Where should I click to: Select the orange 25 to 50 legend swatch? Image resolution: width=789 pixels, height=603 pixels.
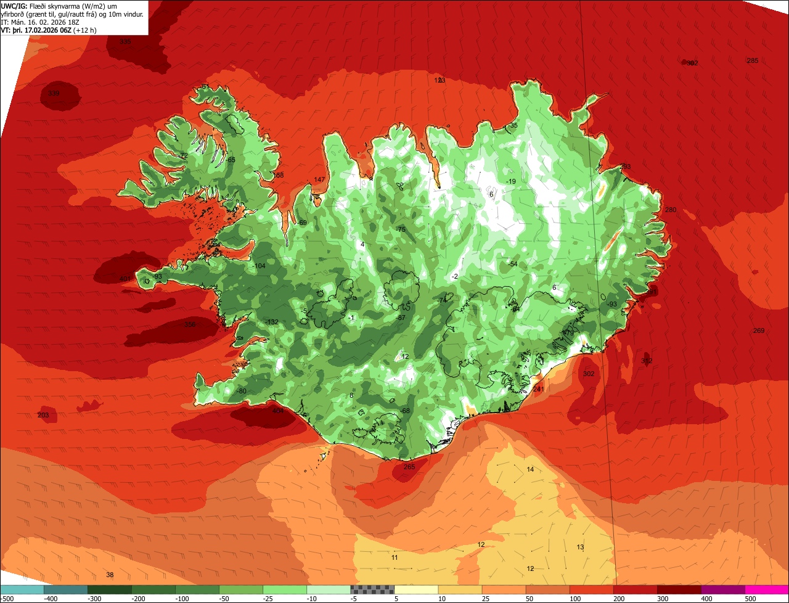click(x=504, y=589)
